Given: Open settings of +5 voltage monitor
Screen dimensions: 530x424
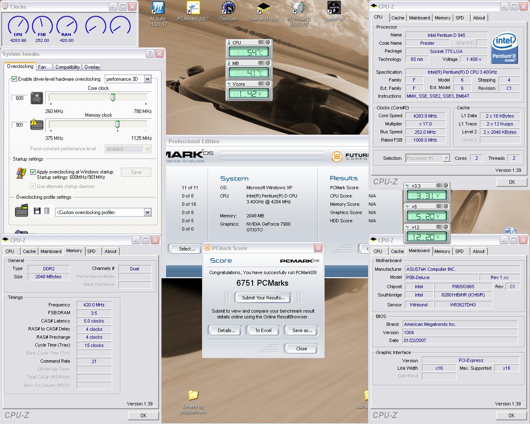Looking at the screenshot, I should click(x=439, y=206).
